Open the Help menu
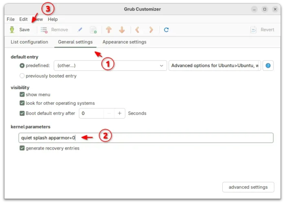285x204 pixels. (53, 19)
